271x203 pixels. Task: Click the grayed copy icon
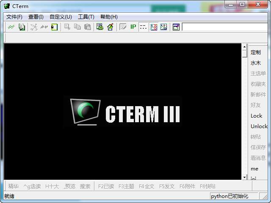77,27
